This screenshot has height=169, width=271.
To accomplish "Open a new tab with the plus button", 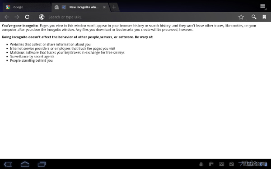I will tap(114, 7).
